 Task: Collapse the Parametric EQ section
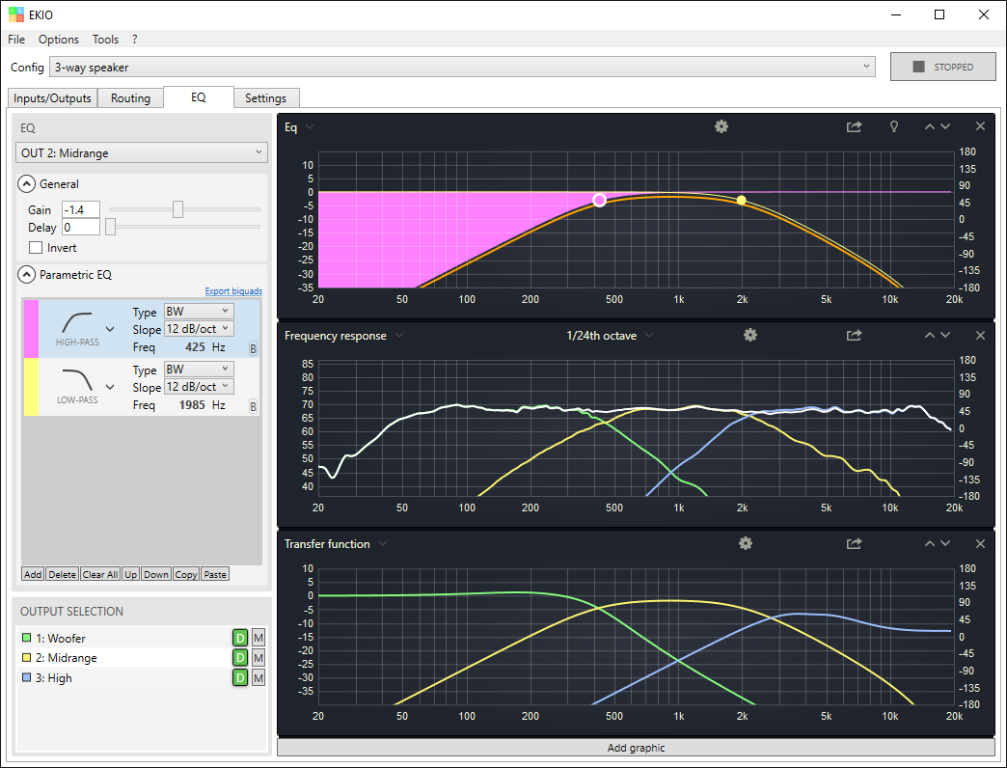(26, 275)
